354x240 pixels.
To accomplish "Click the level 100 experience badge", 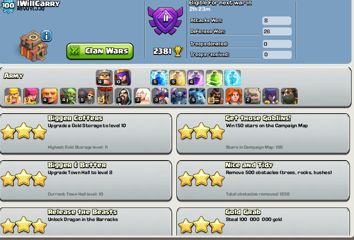I will [8, 5].
